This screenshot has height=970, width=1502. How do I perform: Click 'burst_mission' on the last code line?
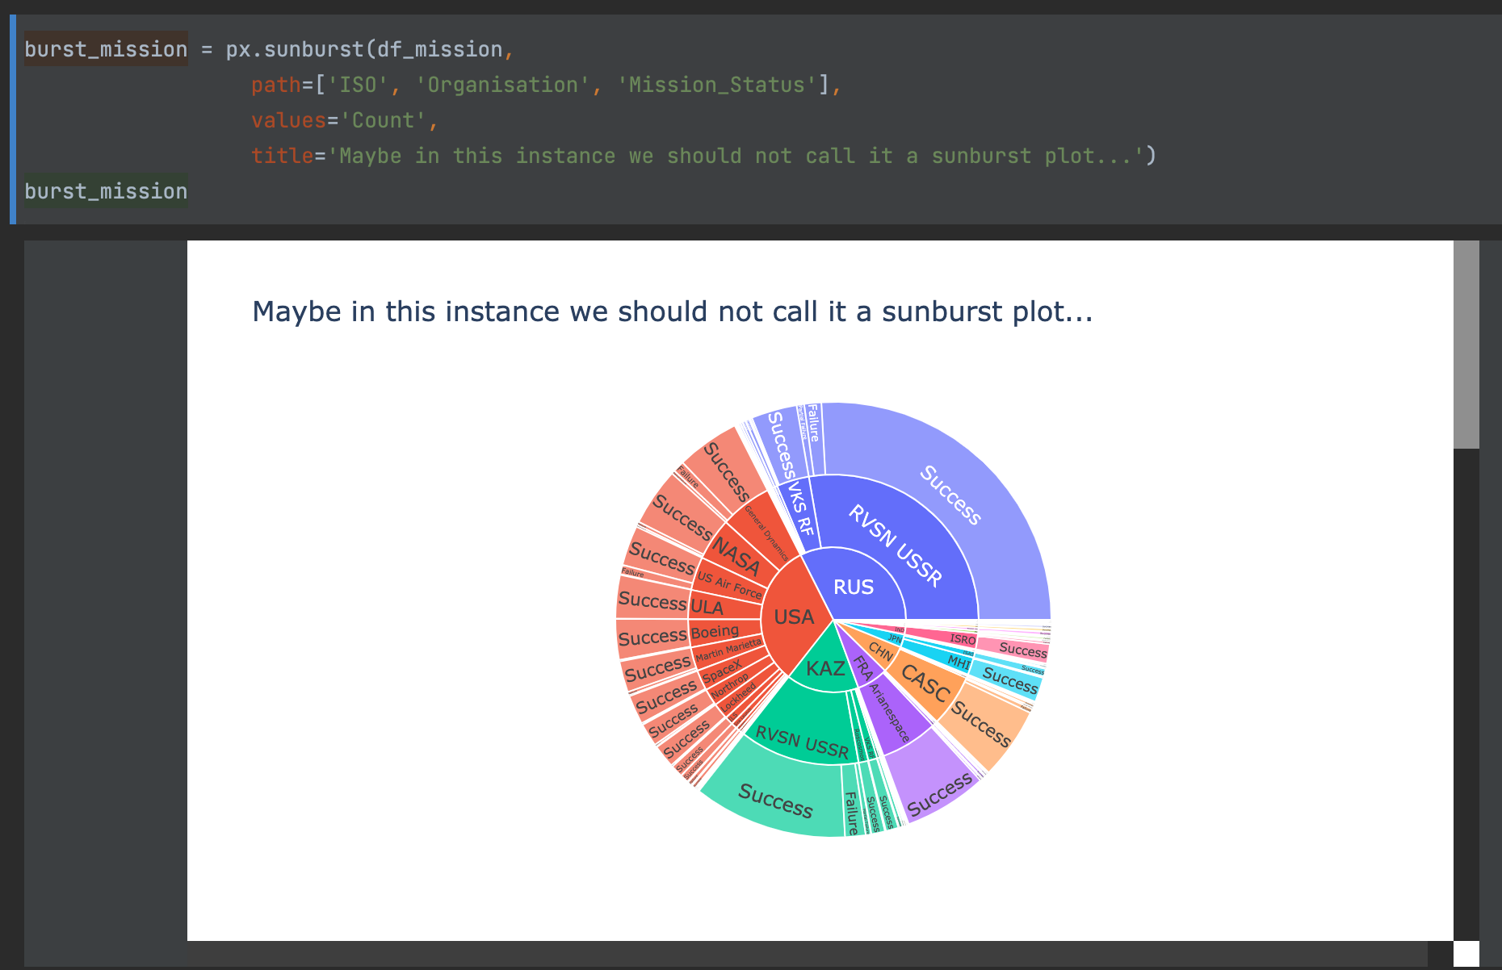[106, 191]
